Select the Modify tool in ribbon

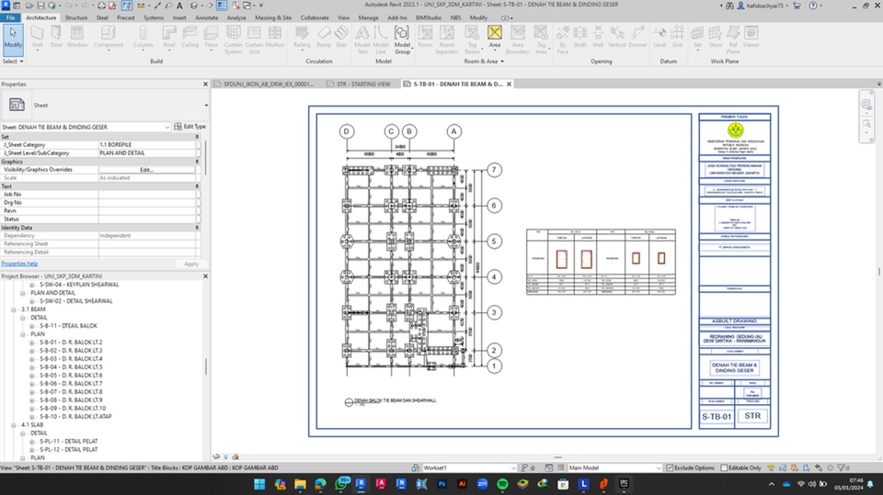[x=13, y=39]
